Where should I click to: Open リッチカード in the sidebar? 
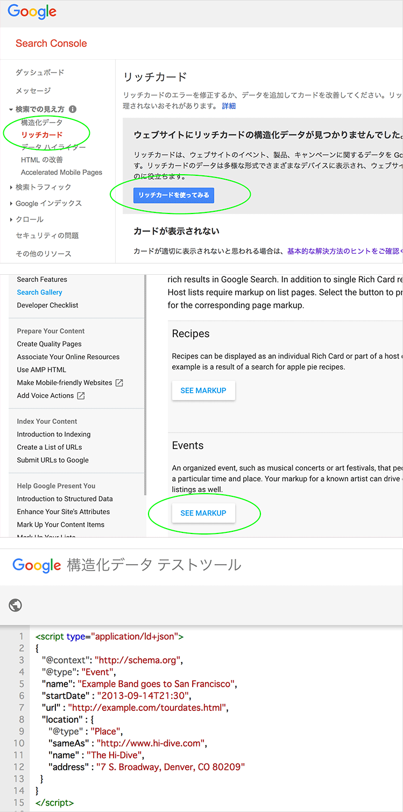(x=41, y=135)
